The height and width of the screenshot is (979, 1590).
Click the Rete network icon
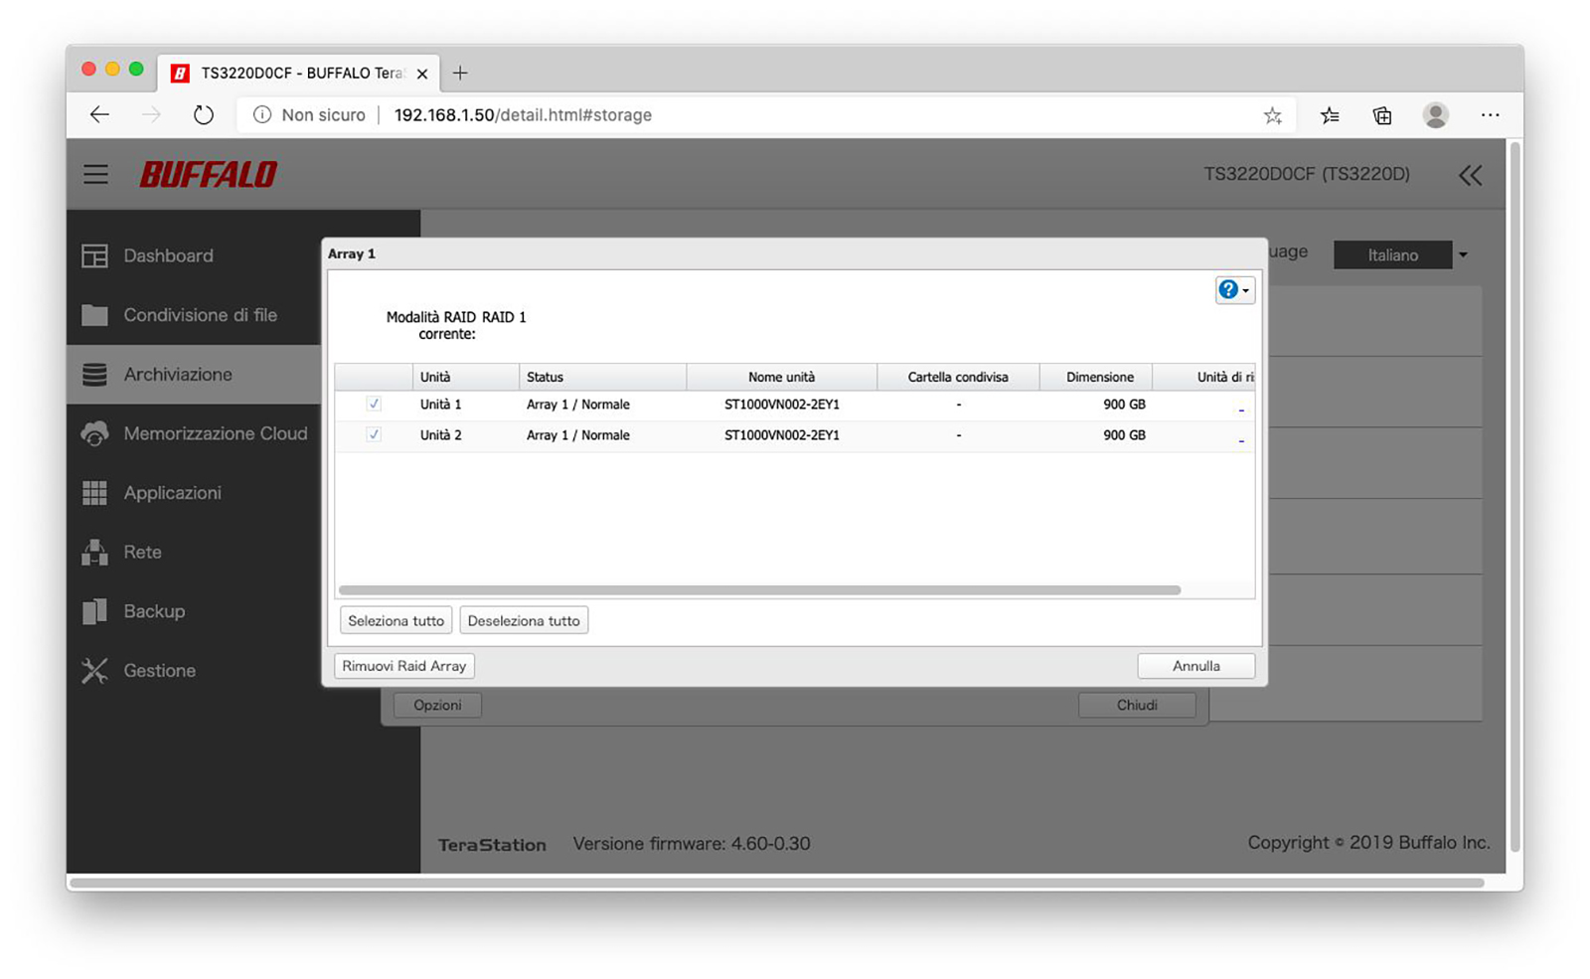tap(94, 552)
